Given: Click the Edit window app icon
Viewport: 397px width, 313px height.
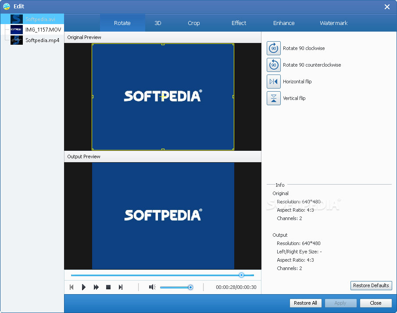Looking at the screenshot, I should [x=7, y=6].
